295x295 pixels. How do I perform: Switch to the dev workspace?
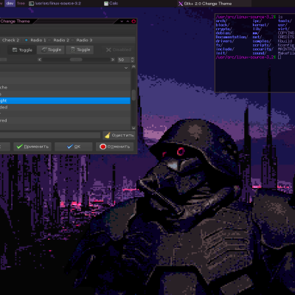[10, 3]
